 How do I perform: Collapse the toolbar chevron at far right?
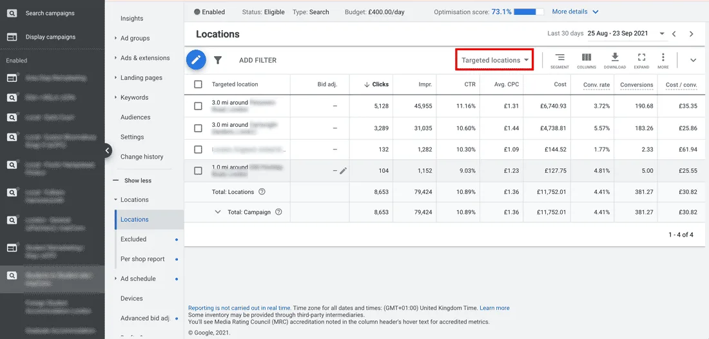point(693,60)
